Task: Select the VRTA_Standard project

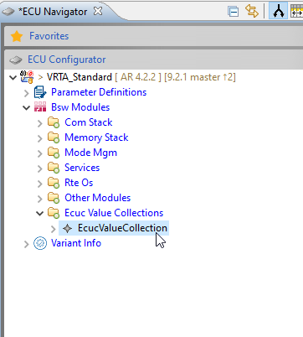Action: (80, 77)
